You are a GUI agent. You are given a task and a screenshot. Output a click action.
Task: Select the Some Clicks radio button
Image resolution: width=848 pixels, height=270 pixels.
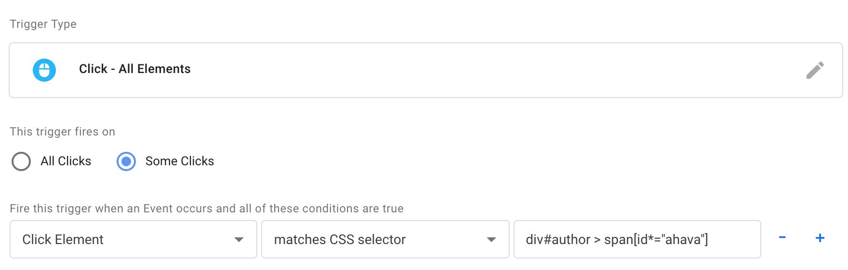click(x=126, y=161)
